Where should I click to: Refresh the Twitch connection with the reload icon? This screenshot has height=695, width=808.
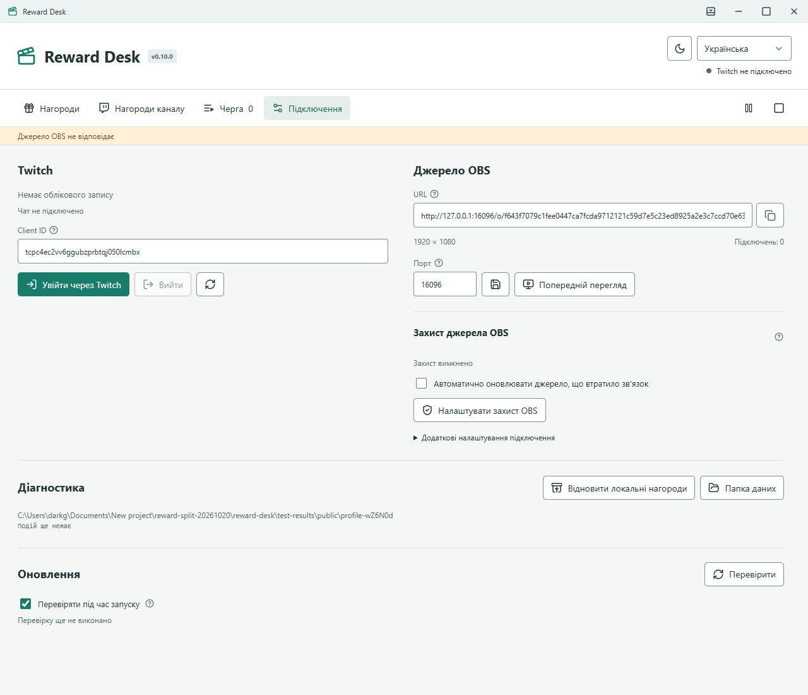(210, 284)
